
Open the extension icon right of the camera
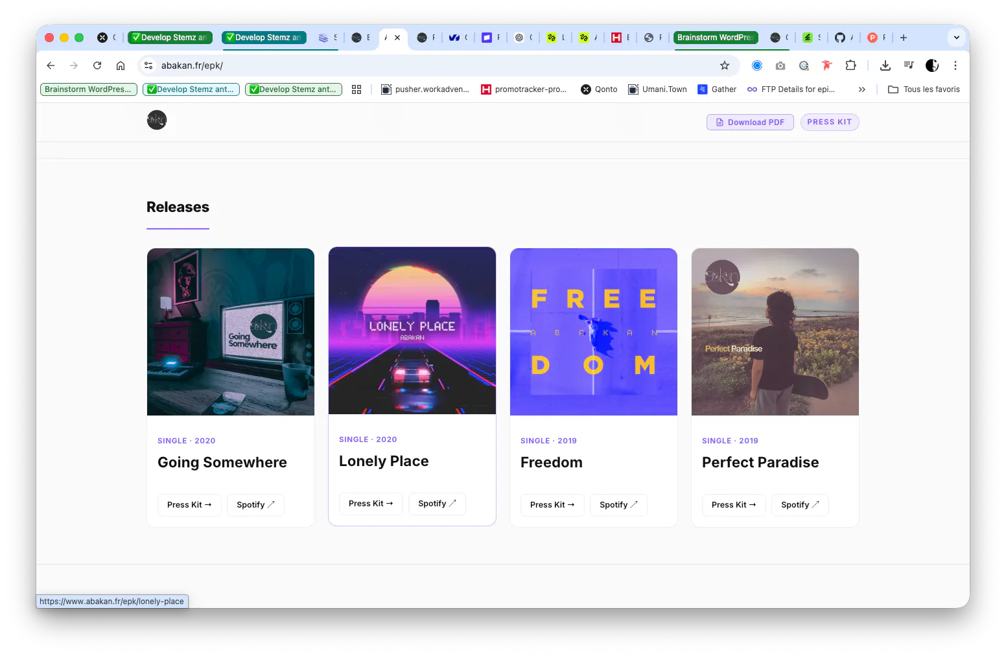click(x=804, y=65)
